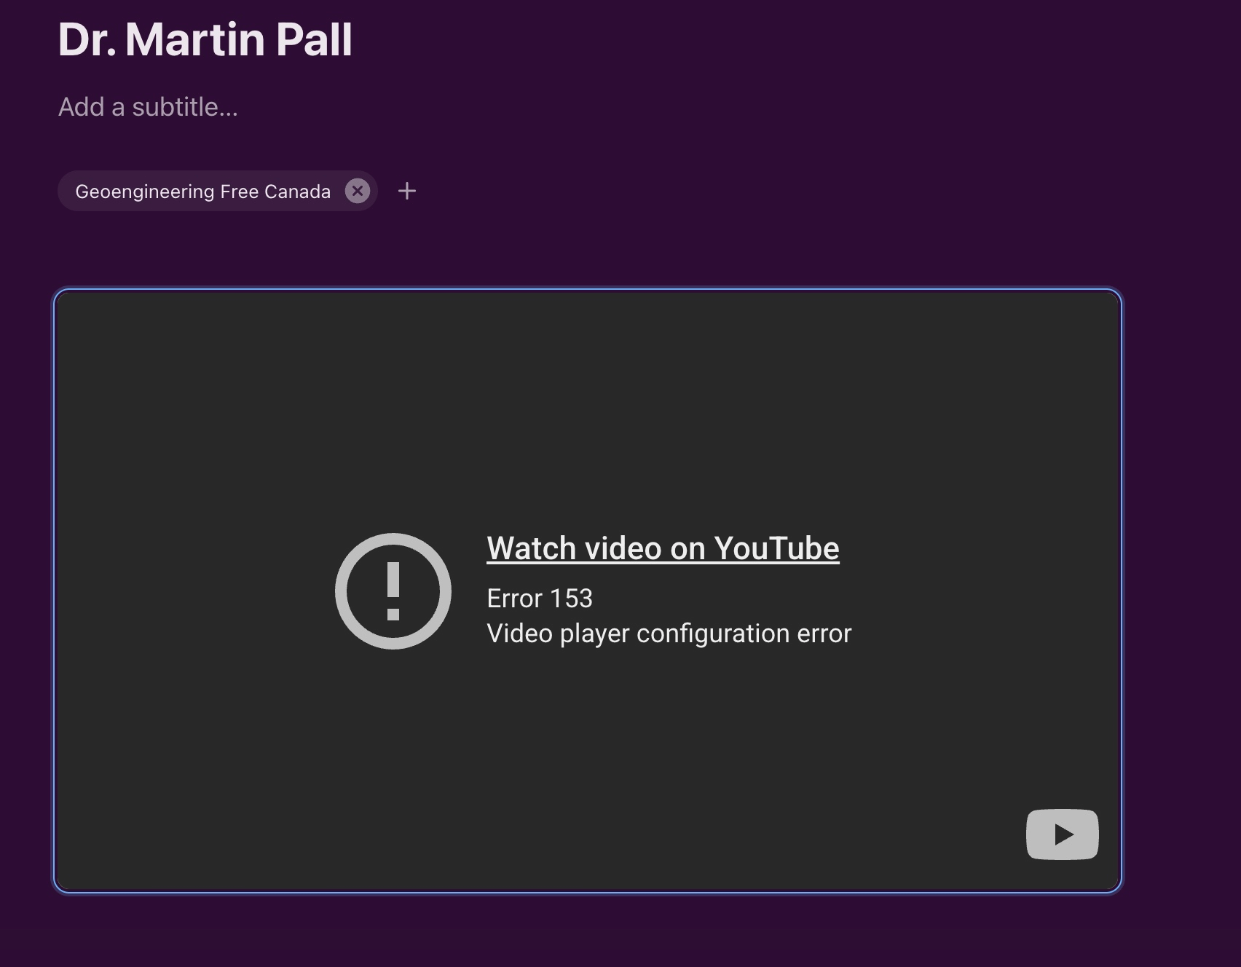Add a new tag with plus icon
This screenshot has height=967, width=1241.
coord(407,191)
